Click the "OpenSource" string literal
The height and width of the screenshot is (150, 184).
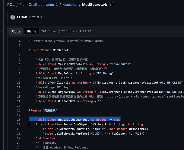(x=120, y=64)
